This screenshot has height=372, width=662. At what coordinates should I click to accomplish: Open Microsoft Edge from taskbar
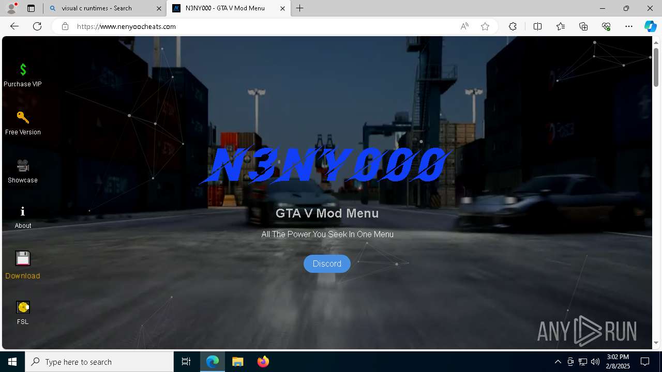(x=213, y=362)
